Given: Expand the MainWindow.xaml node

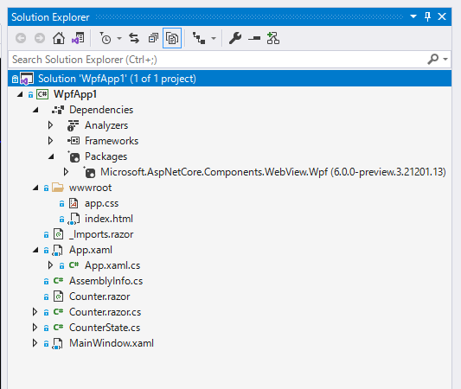Looking at the screenshot, I should point(35,343).
